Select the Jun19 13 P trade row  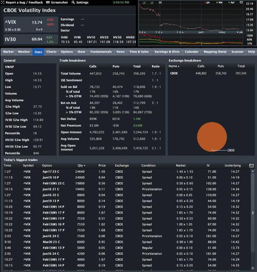[127, 201]
